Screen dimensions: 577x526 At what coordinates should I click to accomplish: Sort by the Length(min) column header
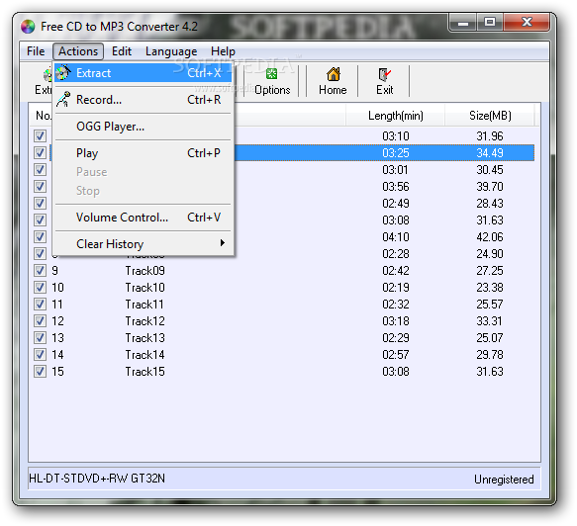(x=396, y=116)
